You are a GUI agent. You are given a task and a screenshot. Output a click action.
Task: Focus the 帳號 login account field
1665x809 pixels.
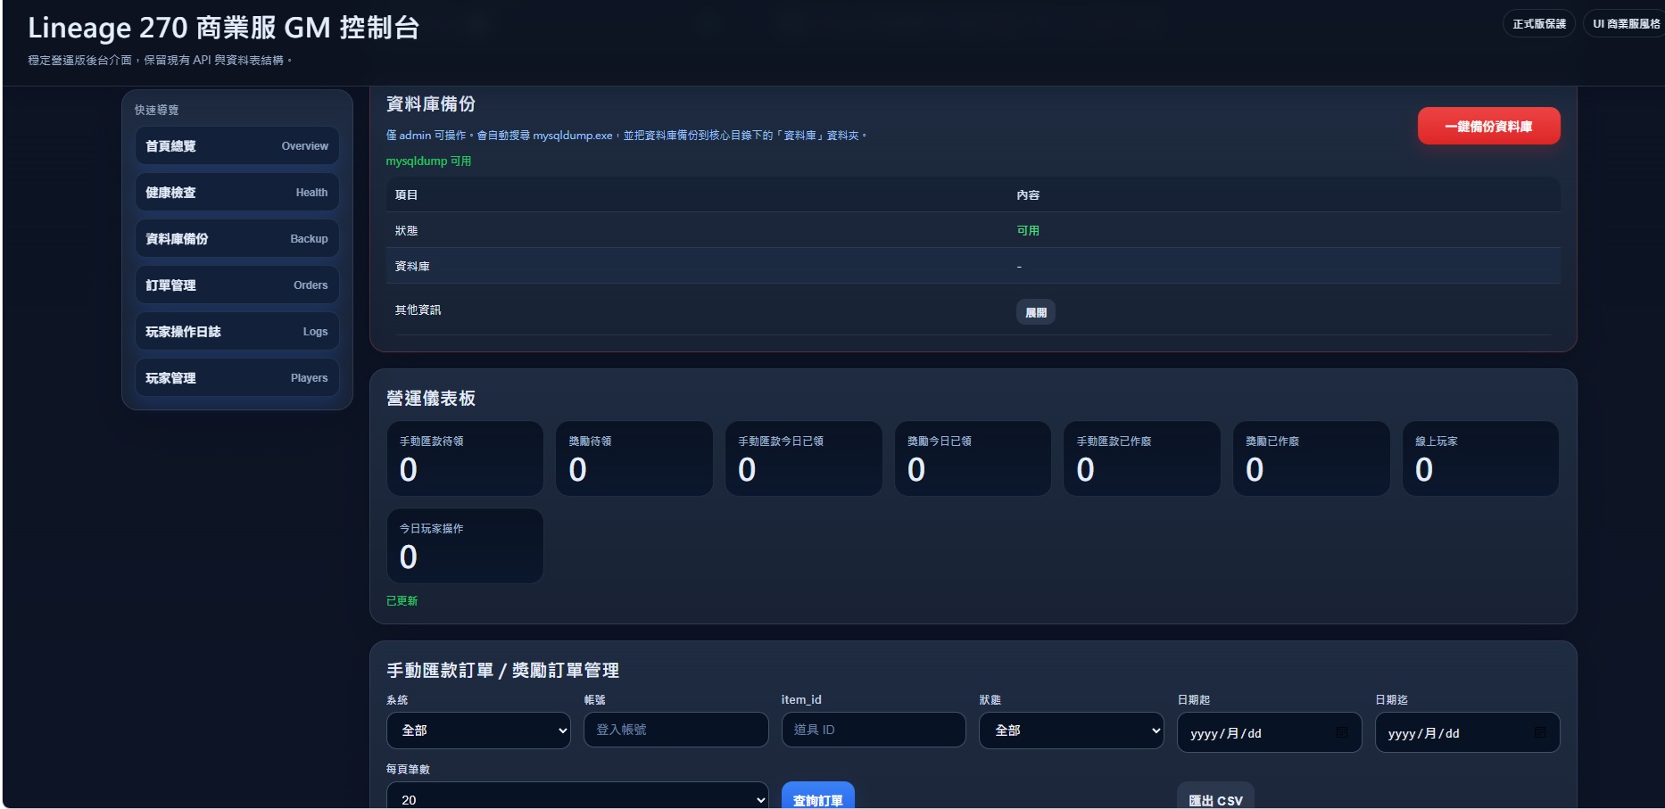[x=675, y=730]
